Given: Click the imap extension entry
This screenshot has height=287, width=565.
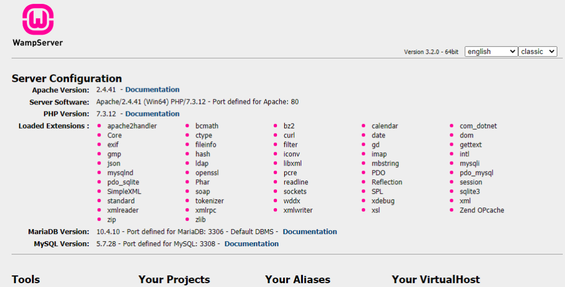Looking at the screenshot, I should 379,155.
